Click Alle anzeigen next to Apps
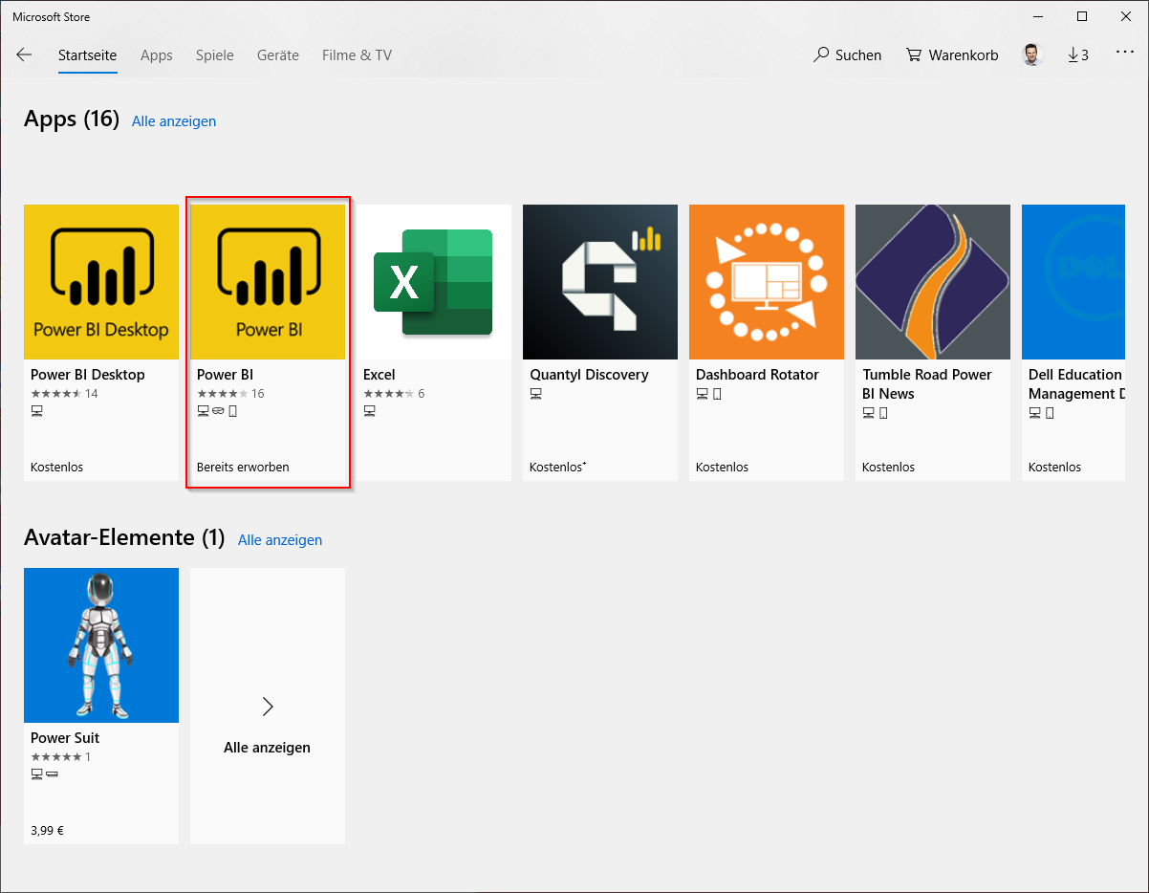 [x=174, y=121]
